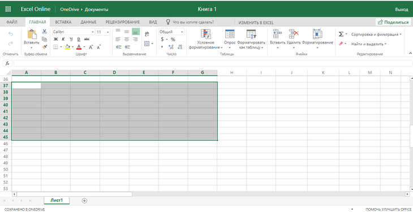Click the Clear eraser icon
413x212 pixels.
pyautogui.click(x=341, y=44)
